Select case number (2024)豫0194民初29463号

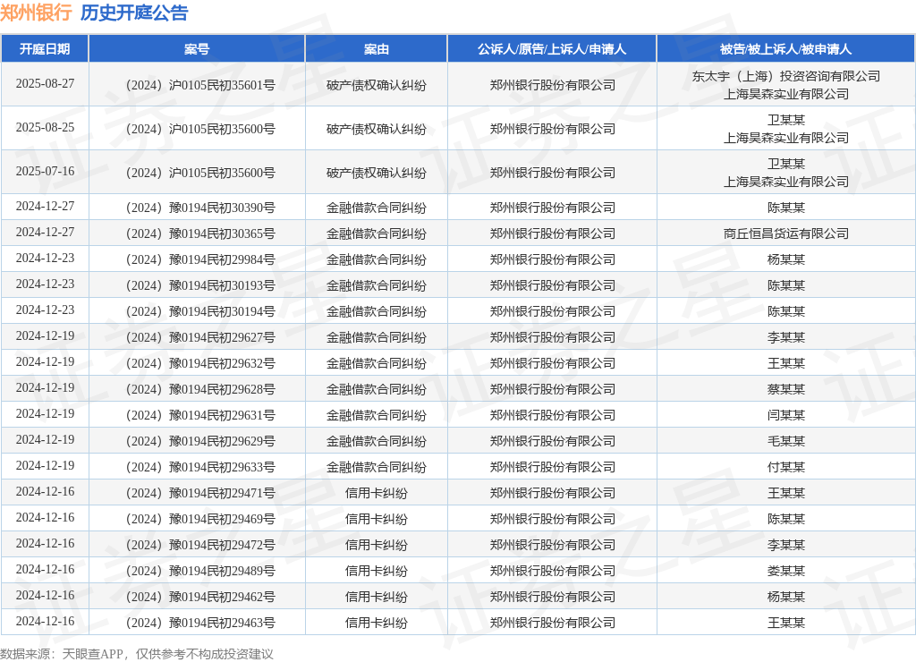click(197, 623)
